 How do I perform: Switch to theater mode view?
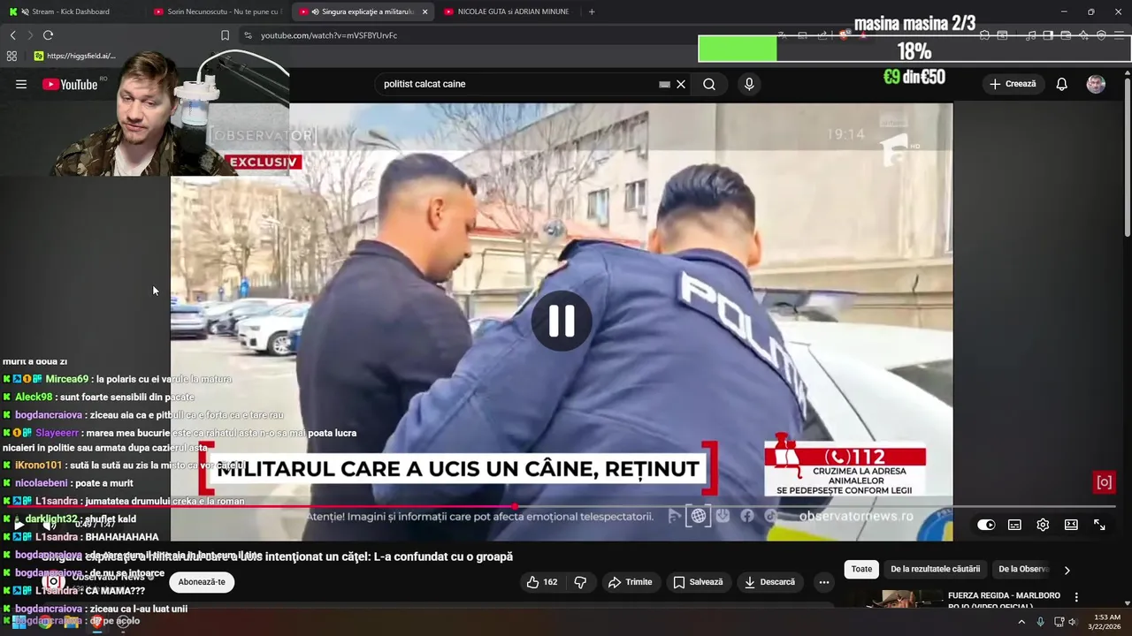pos(1071,525)
